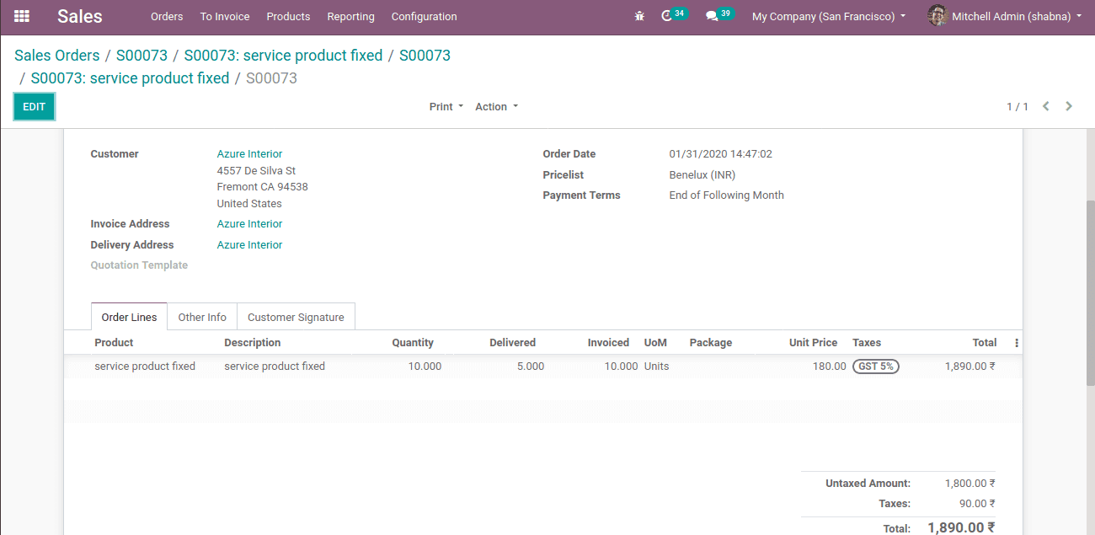
Task: Open the apps grid menu icon
Action: click(x=22, y=16)
